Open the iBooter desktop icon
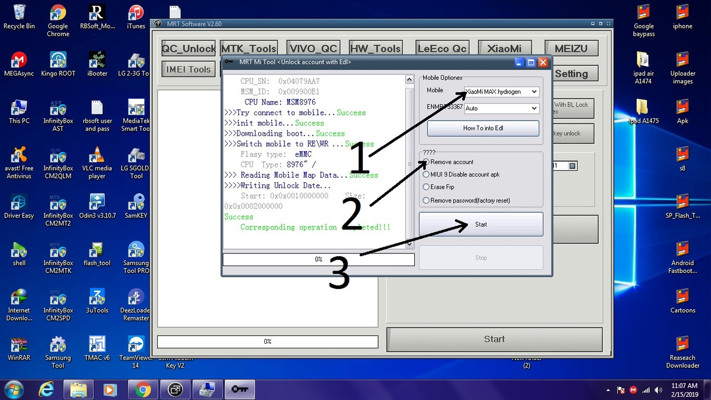The image size is (711, 400). 97,64
